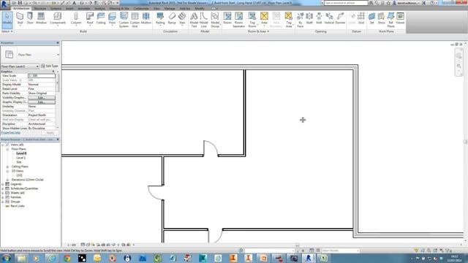Close the Project Browser panel
This screenshot has width=468, height=263.
point(58,140)
